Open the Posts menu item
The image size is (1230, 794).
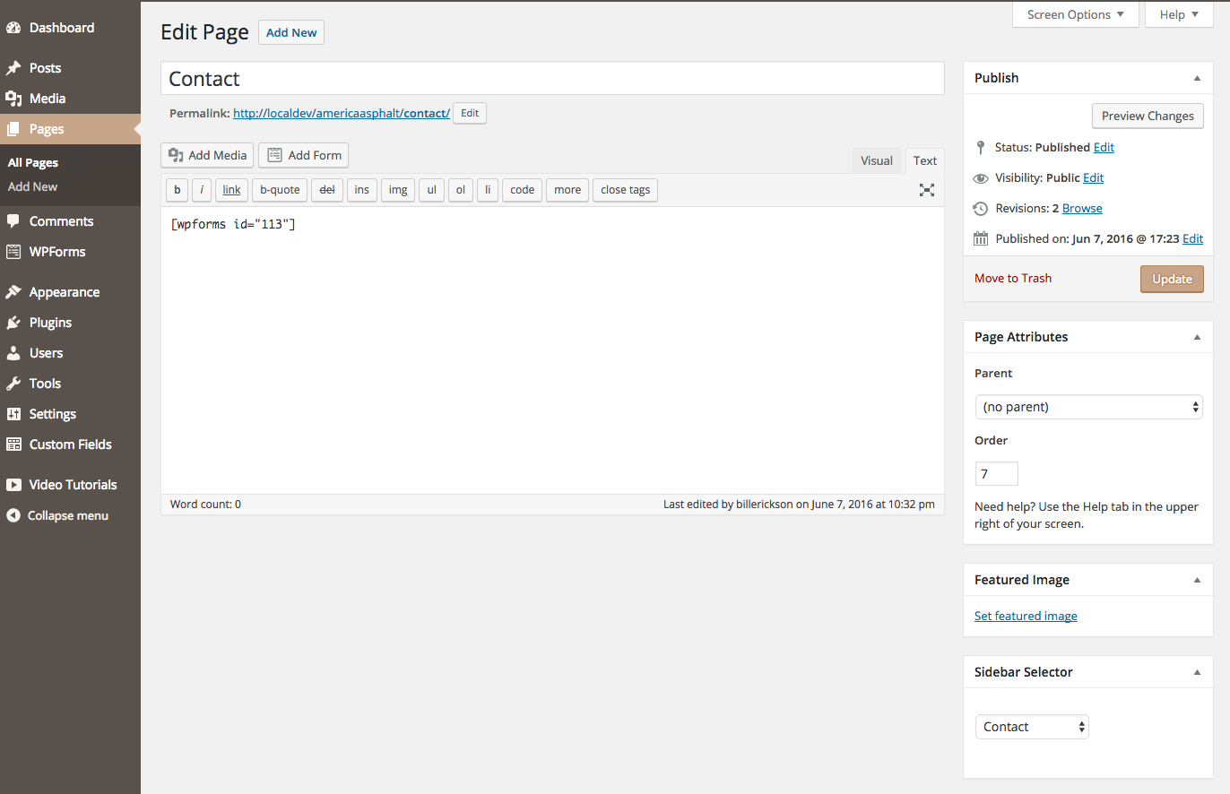pyautogui.click(x=70, y=68)
